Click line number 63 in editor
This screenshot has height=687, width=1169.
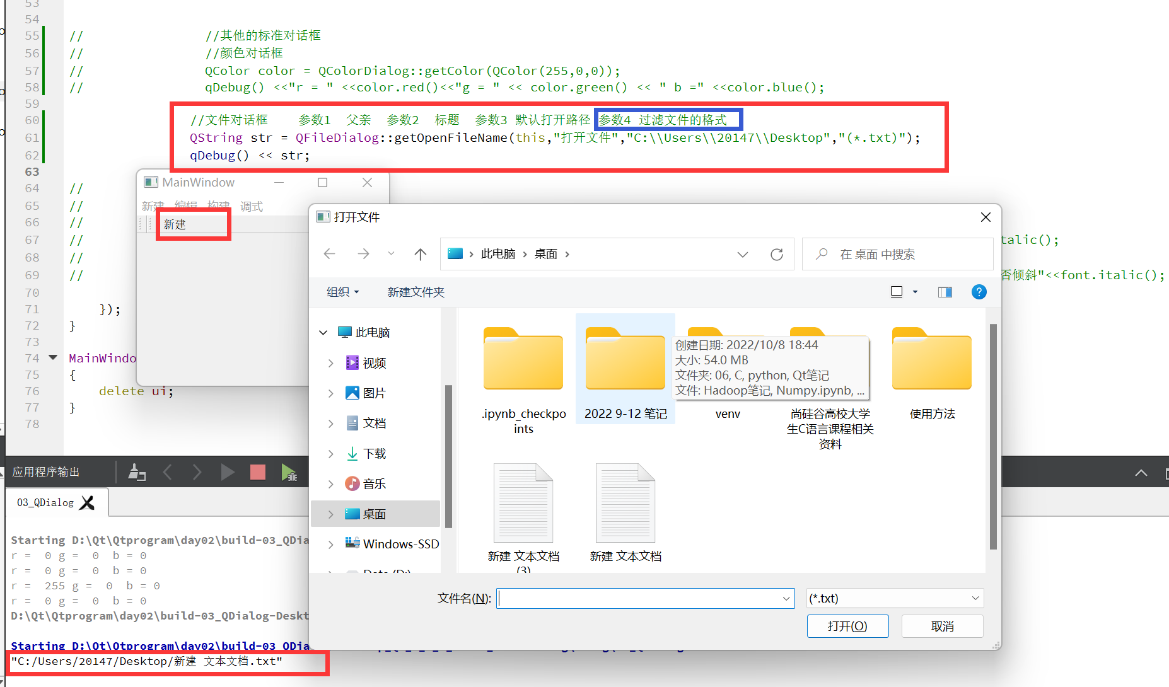tap(32, 172)
